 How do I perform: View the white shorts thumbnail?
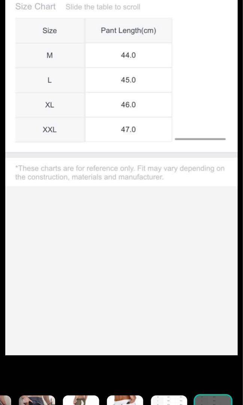pyautogui.click(x=125, y=400)
